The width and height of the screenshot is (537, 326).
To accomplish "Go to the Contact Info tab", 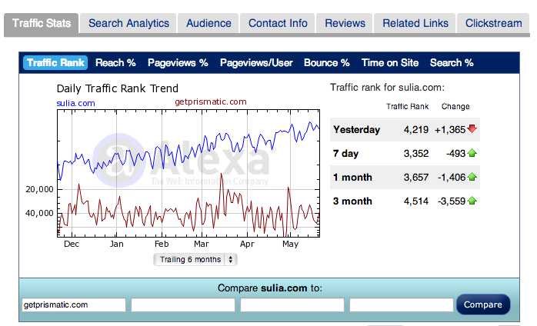I will point(278,23).
